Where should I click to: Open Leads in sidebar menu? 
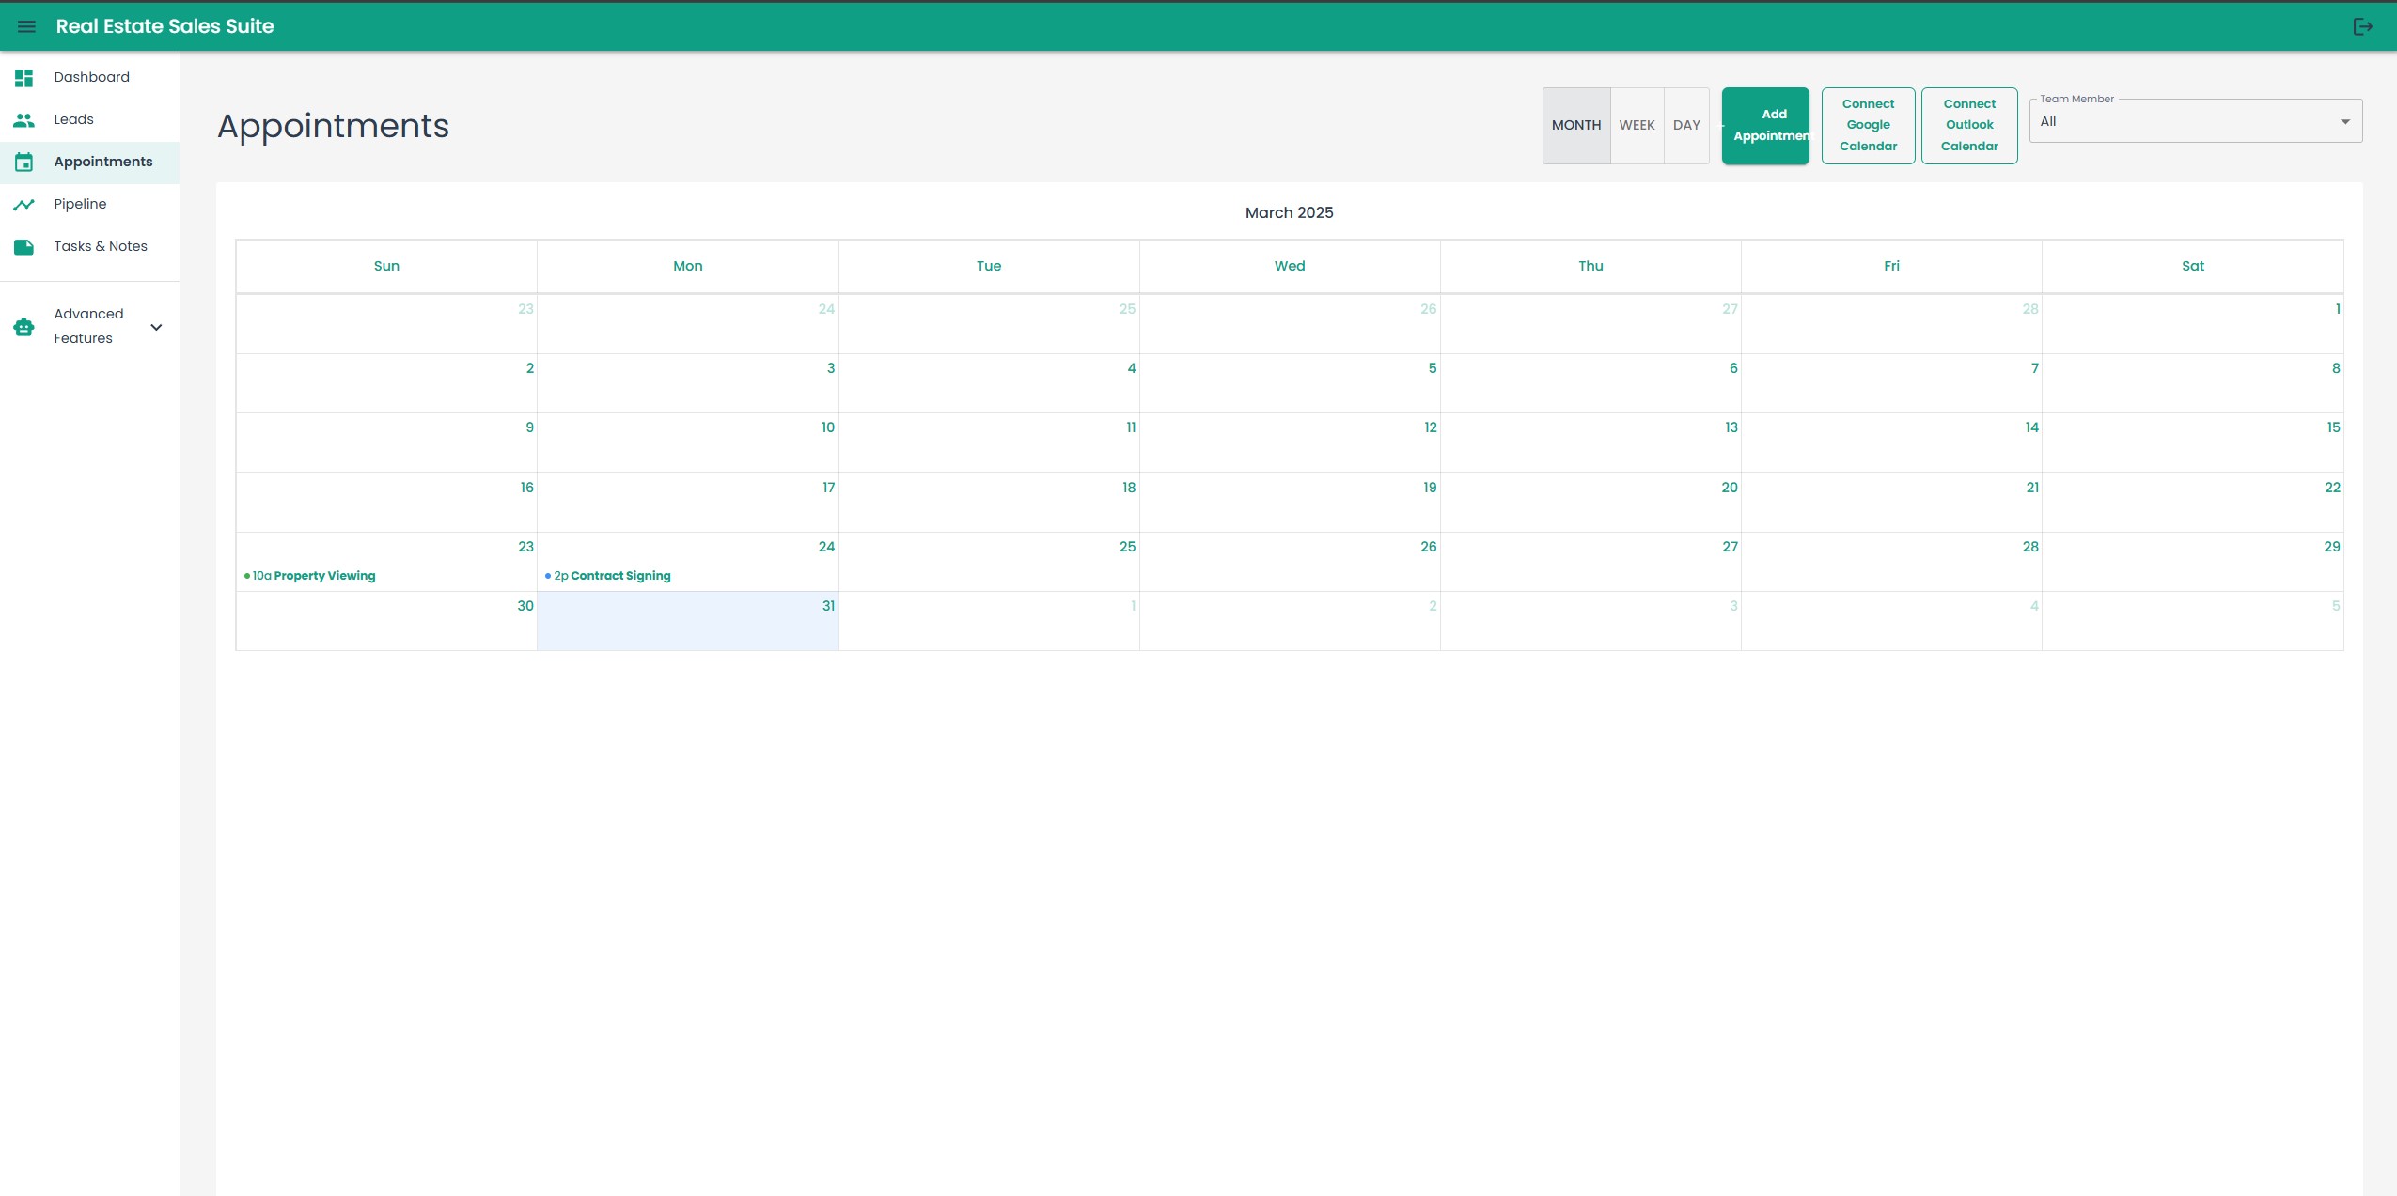pos(73,119)
